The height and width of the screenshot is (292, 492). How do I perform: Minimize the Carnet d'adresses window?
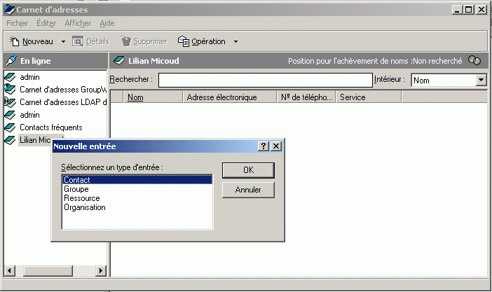point(457,10)
